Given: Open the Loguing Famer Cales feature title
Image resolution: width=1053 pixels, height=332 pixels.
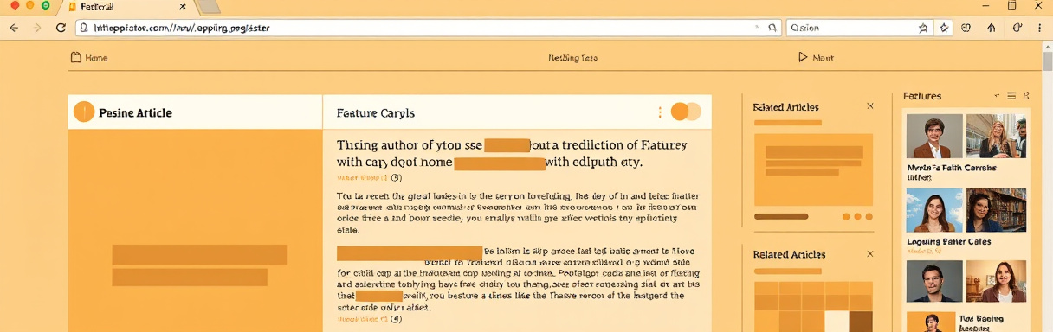Looking at the screenshot, I should point(948,242).
